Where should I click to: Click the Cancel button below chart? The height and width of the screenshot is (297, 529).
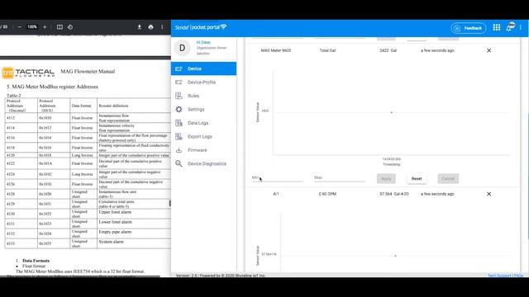coord(448,178)
